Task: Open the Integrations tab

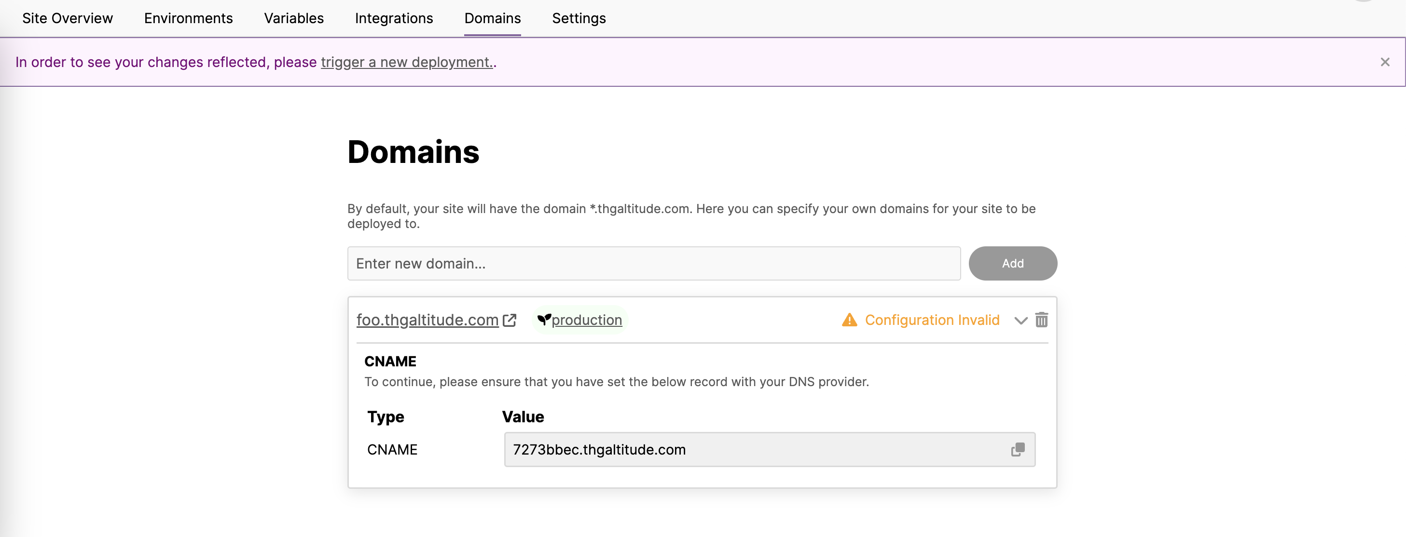Action: (x=394, y=18)
